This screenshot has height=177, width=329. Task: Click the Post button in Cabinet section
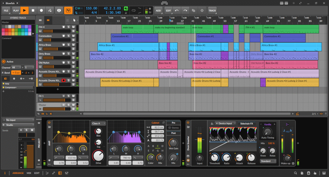[x=173, y=133]
